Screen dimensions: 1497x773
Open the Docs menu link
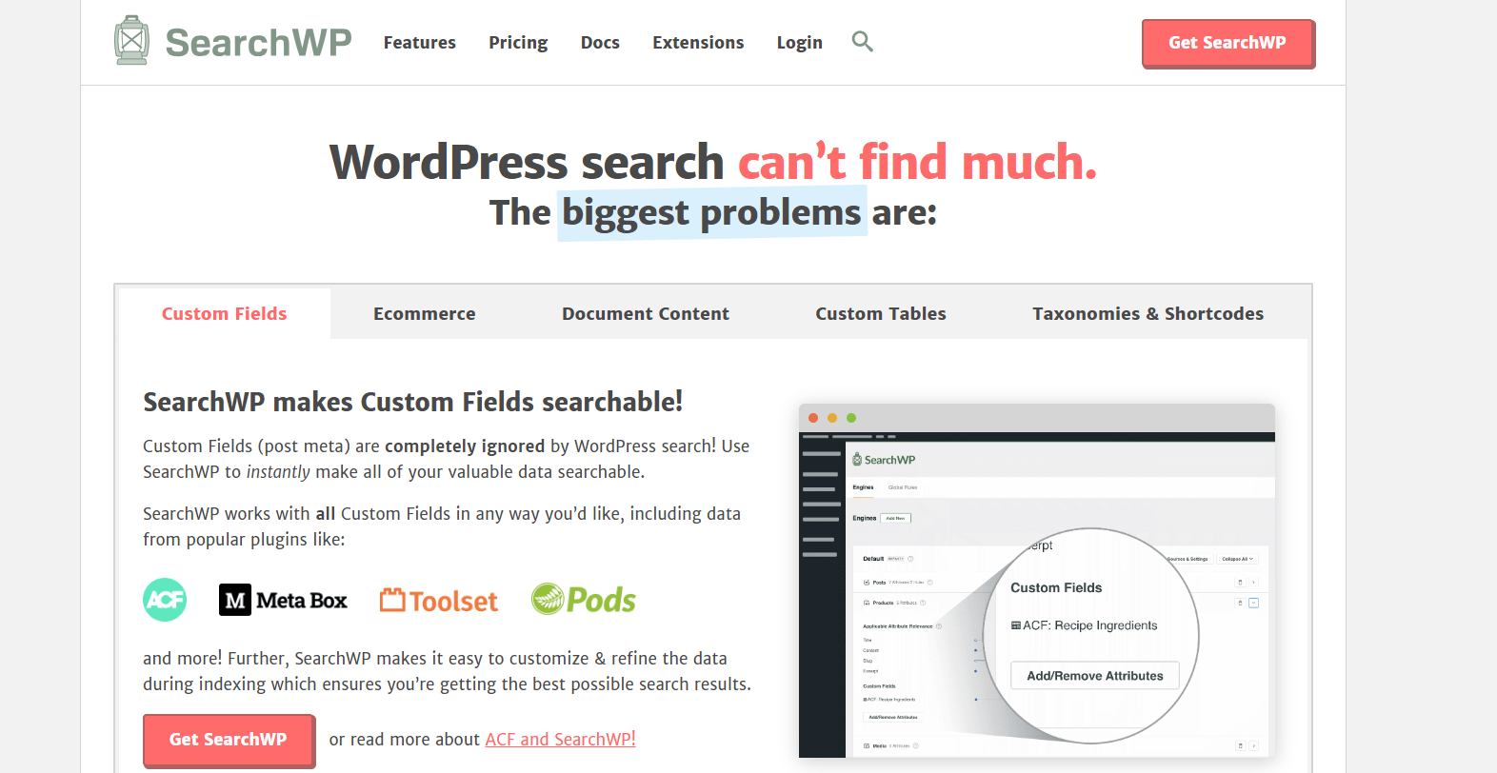click(x=600, y=43)
